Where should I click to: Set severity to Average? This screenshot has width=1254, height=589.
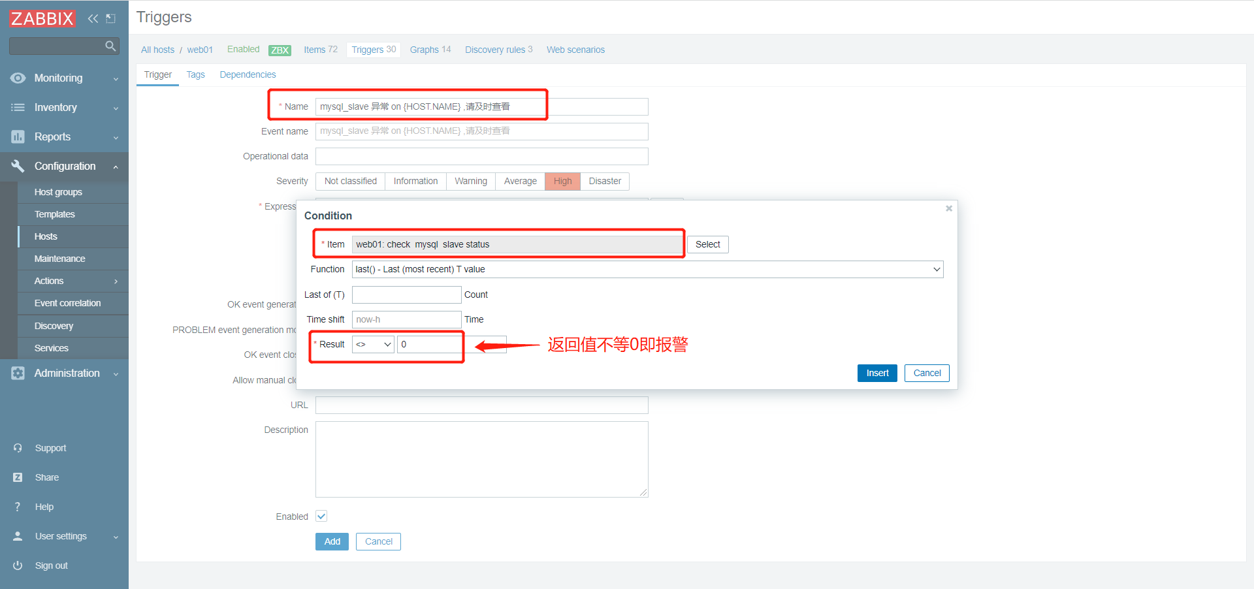[x=521, y=181]
